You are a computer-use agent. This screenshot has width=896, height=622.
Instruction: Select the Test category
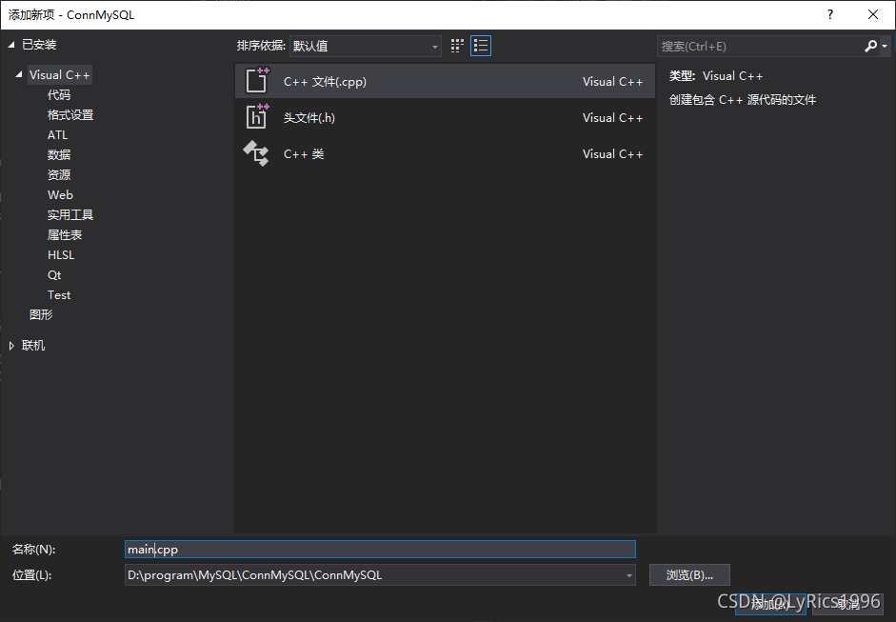(x=59, y=295)
